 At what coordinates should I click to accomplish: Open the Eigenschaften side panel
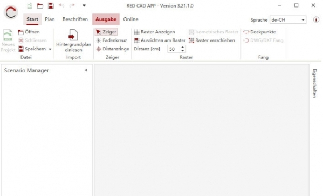click(314, 83)
